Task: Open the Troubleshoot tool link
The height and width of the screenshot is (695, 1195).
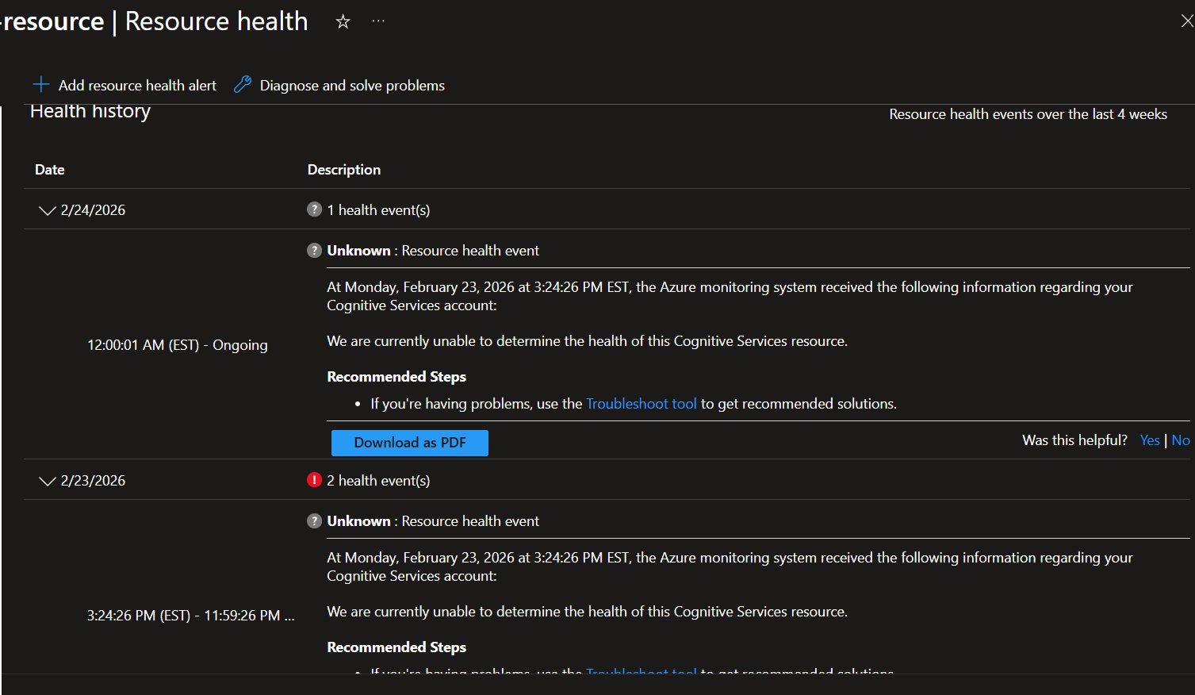Action: tap(641, 404)
